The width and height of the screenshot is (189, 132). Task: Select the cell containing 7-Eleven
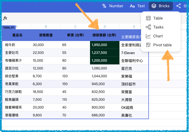[x=133, y=53]
